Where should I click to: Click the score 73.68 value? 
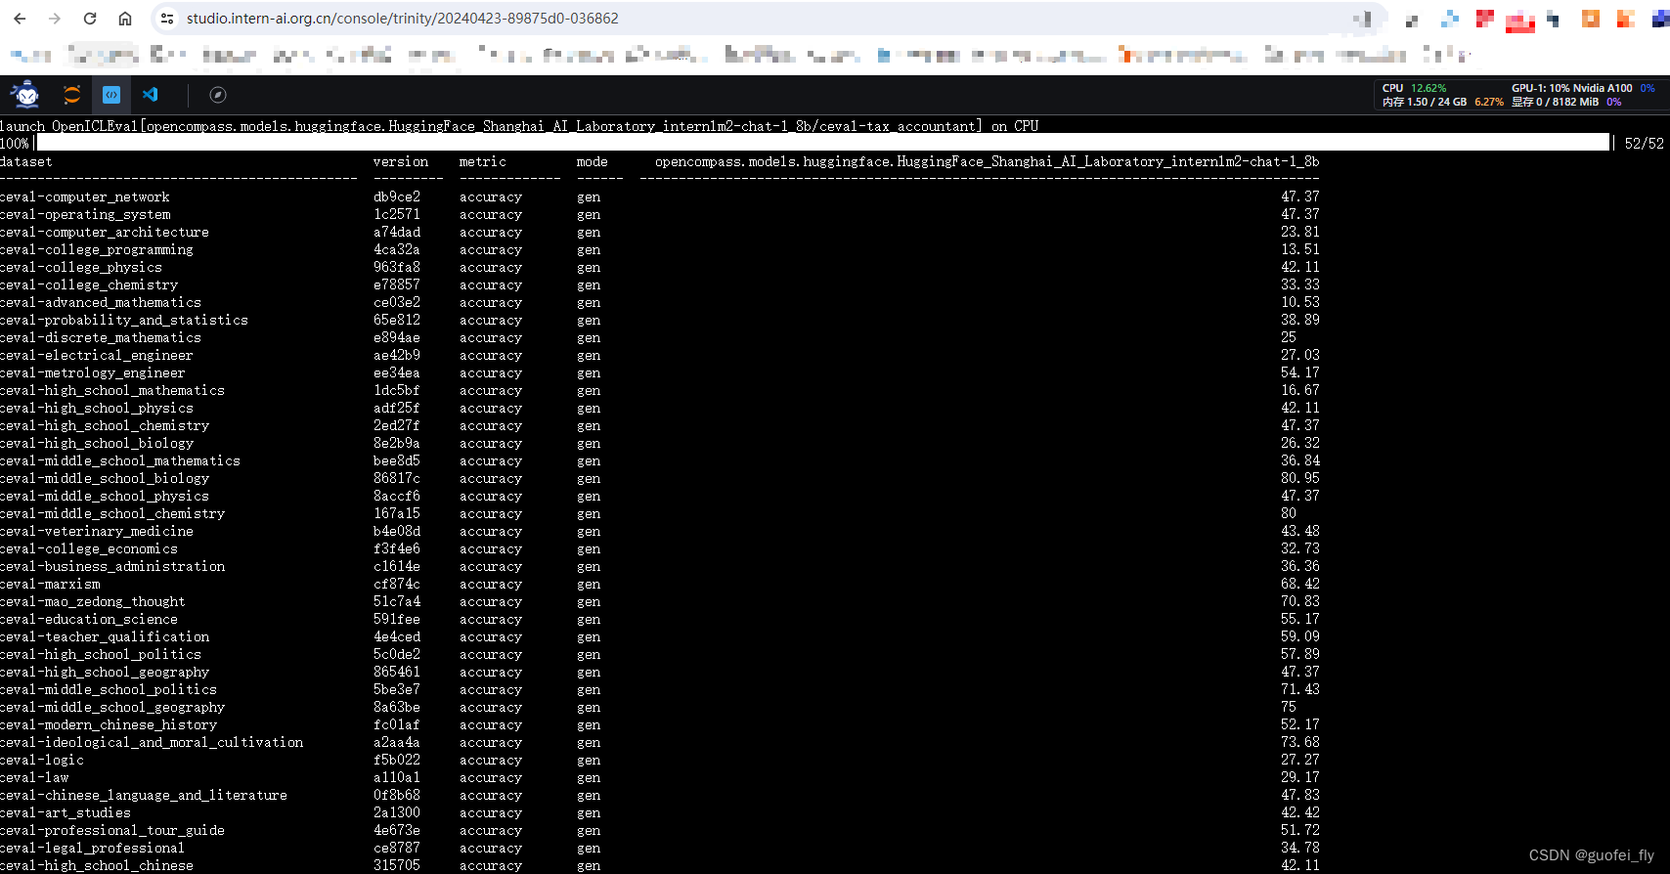pos(1300,742)
